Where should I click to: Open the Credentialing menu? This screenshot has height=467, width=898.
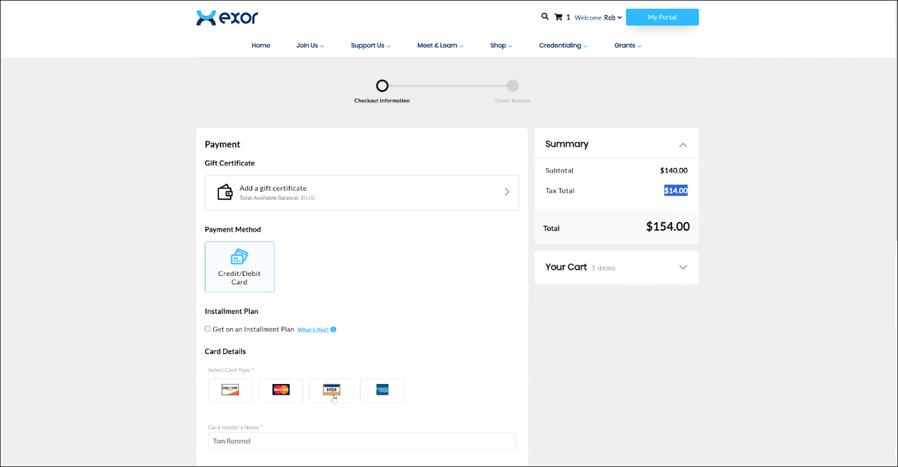click(563, 45)
